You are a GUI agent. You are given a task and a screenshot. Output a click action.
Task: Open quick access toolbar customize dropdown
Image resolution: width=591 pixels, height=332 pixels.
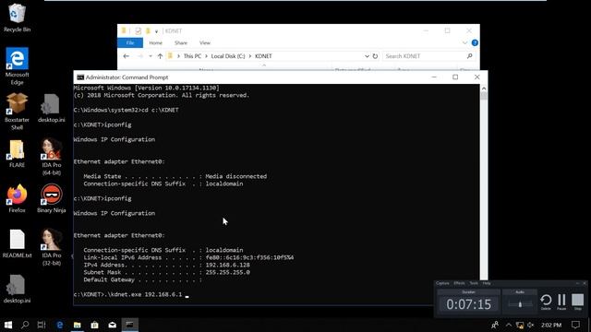(x=156, y=31)
